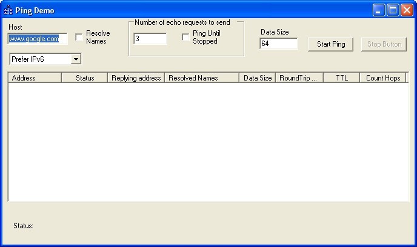The width and height of the screenshot is (417, 247).
Task: Click the Host label text
Action: point(15,27)
